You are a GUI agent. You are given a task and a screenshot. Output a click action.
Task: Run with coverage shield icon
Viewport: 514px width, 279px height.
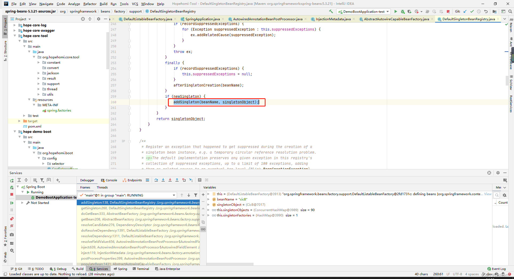[409, 11]
